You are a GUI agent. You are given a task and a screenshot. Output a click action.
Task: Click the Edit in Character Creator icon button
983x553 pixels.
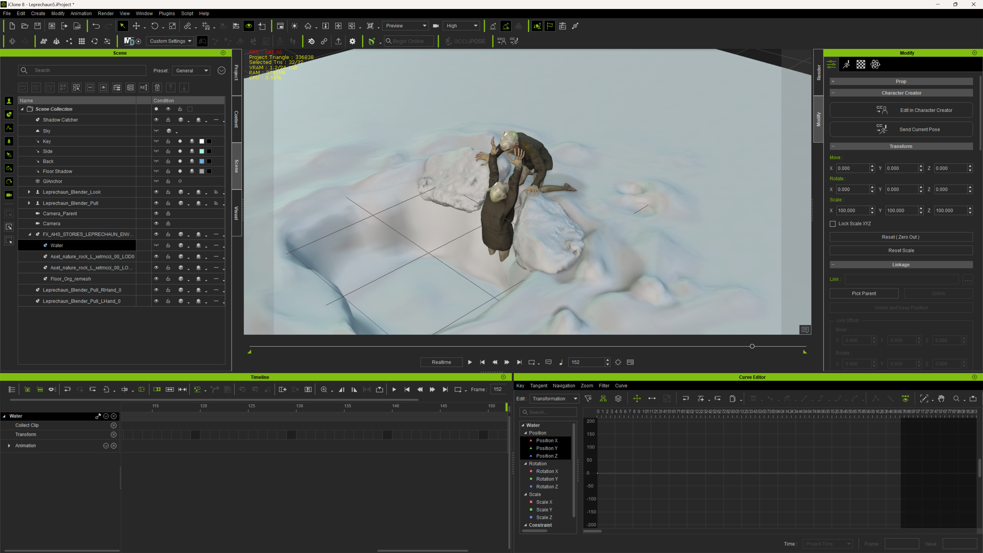tap(901, 110)
